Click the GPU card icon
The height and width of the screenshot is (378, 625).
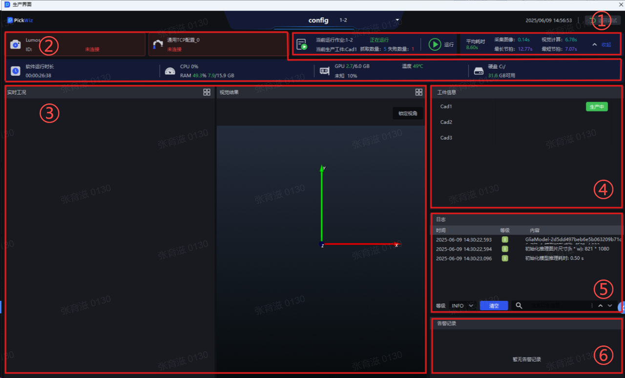click(324, 71)
